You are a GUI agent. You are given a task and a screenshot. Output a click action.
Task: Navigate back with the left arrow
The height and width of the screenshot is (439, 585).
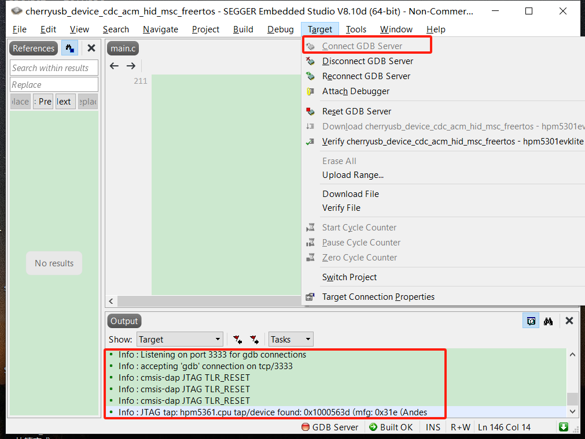[114, 66]
